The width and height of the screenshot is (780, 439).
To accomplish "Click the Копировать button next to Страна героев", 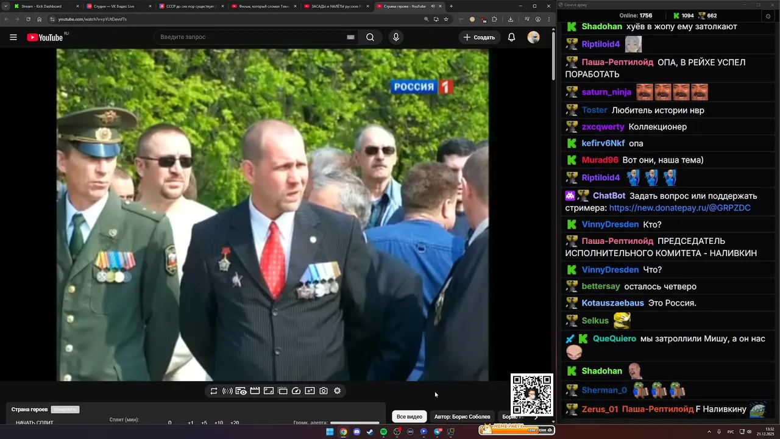I will pyautogui.click(x=65, y=410).
